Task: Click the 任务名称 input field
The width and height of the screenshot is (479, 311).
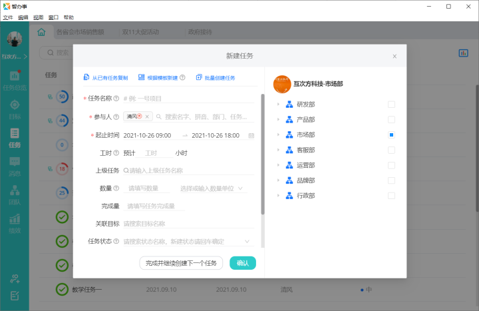Action: tap(188, 98)
